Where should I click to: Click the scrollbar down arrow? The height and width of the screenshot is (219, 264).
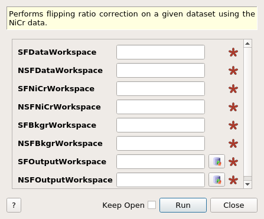247,184
